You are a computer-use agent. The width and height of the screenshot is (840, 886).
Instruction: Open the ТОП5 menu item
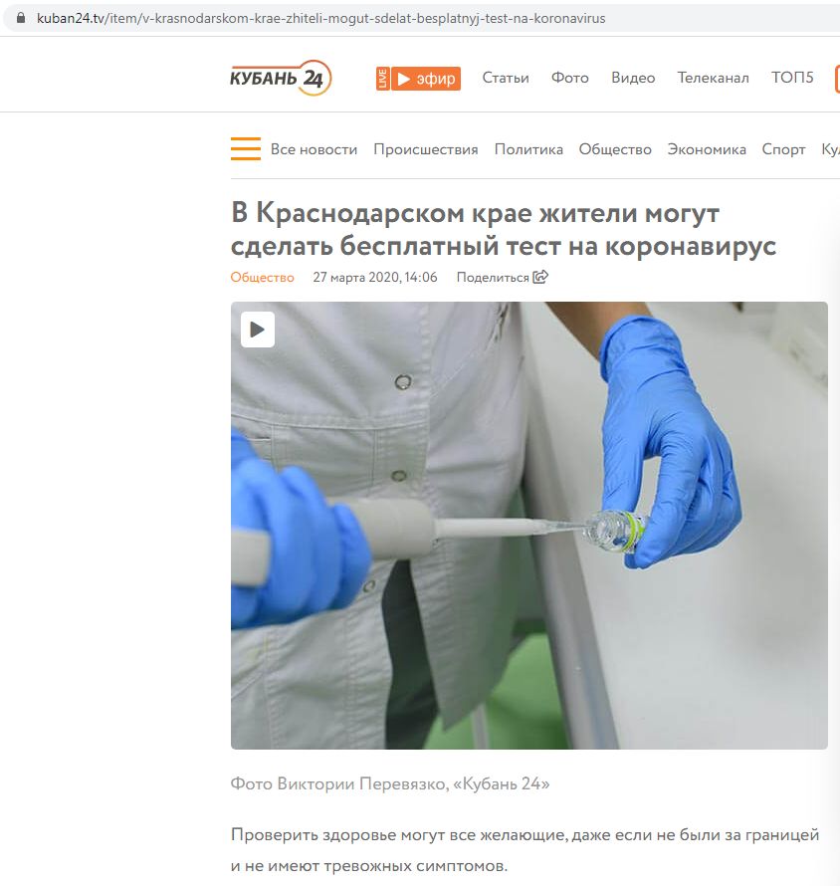point(792,78)
